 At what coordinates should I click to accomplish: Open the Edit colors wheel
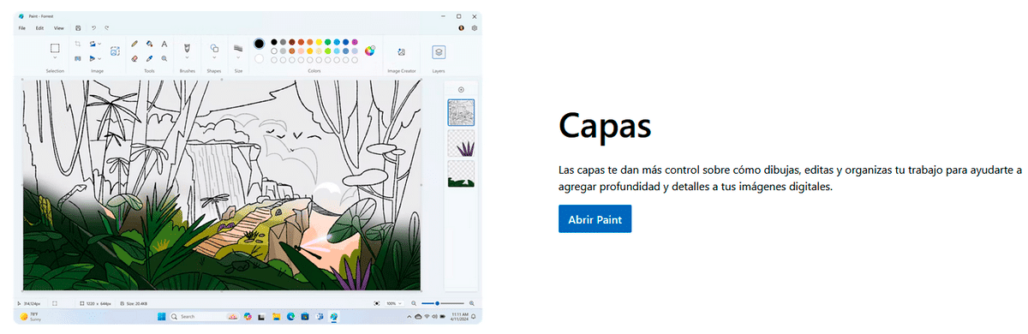coord(370,51)
